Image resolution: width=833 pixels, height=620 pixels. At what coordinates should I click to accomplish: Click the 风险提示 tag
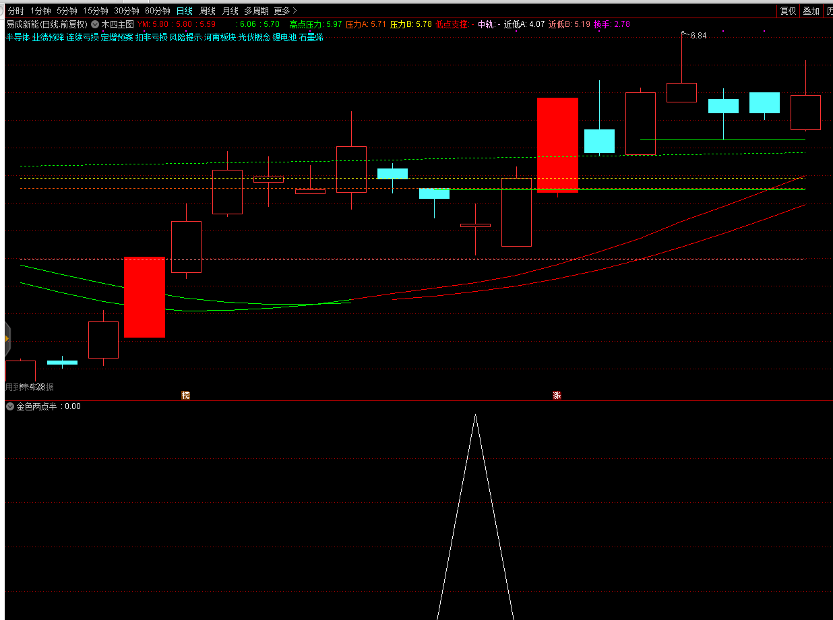point(185,37)
